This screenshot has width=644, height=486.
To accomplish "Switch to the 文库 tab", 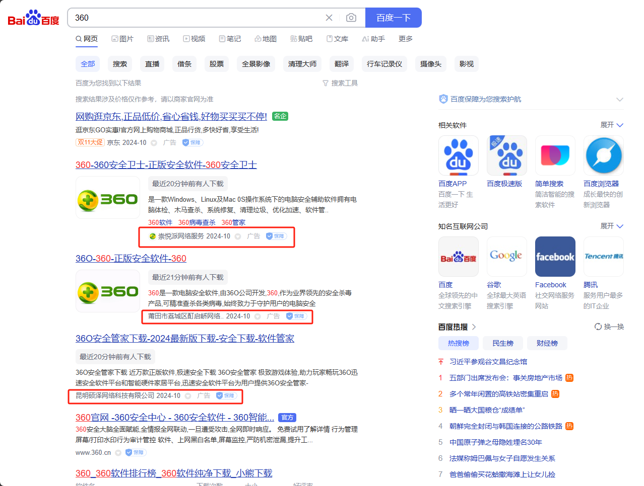I will [337, 39].
